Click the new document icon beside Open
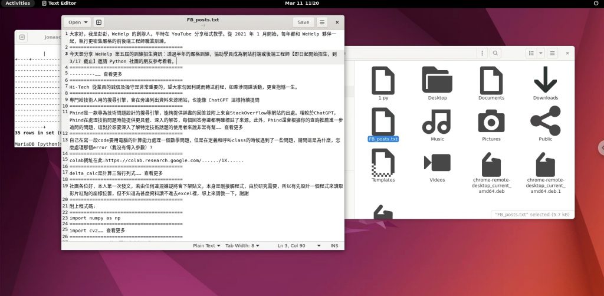 [x=99, y=22]
